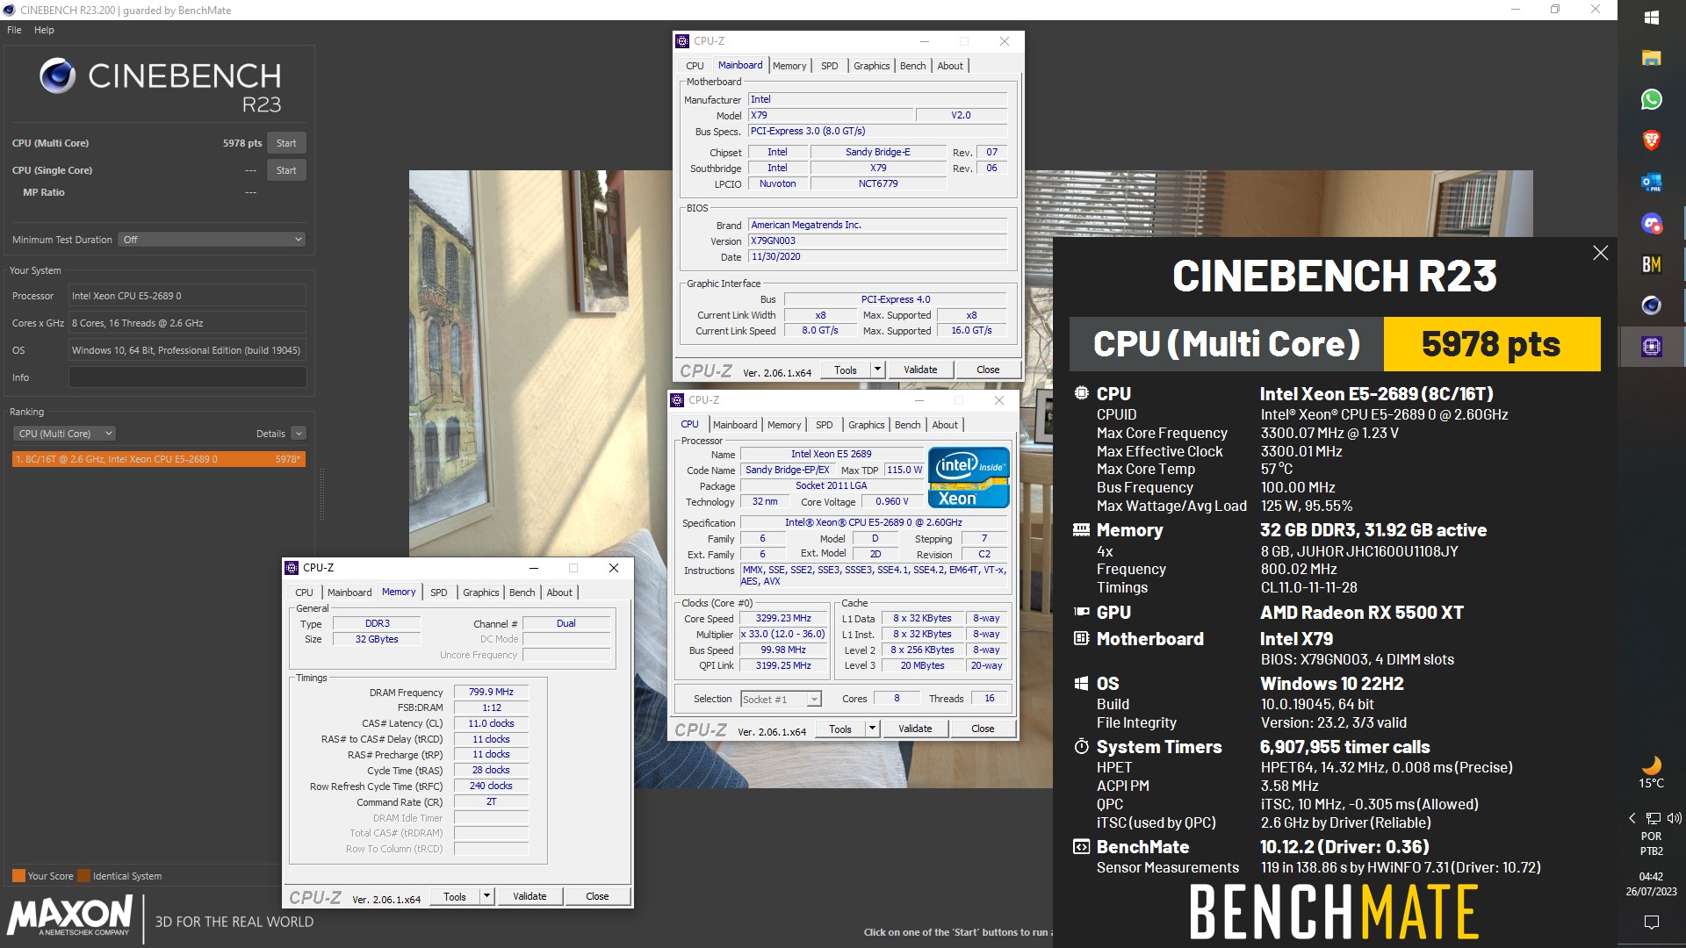
Task: Open the Minimum Test Duration dropdown
Action: pos(212,240)
